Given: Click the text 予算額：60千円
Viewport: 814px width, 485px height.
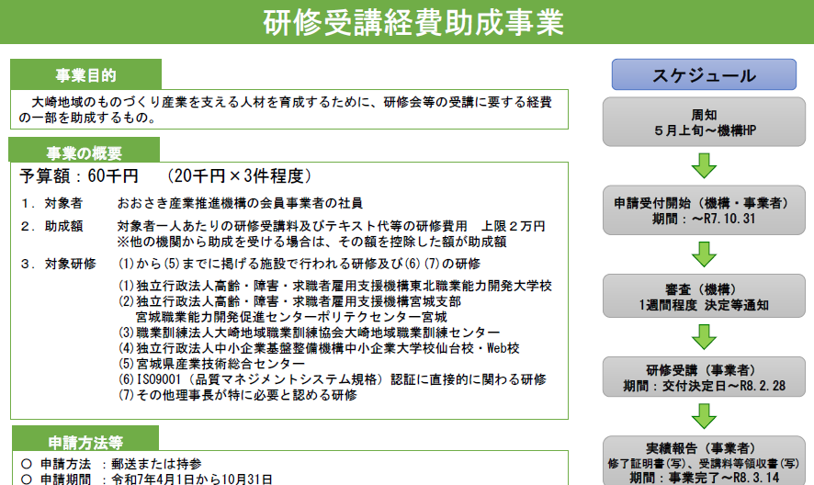Looking at the screenshot, I should click(79, 176).
